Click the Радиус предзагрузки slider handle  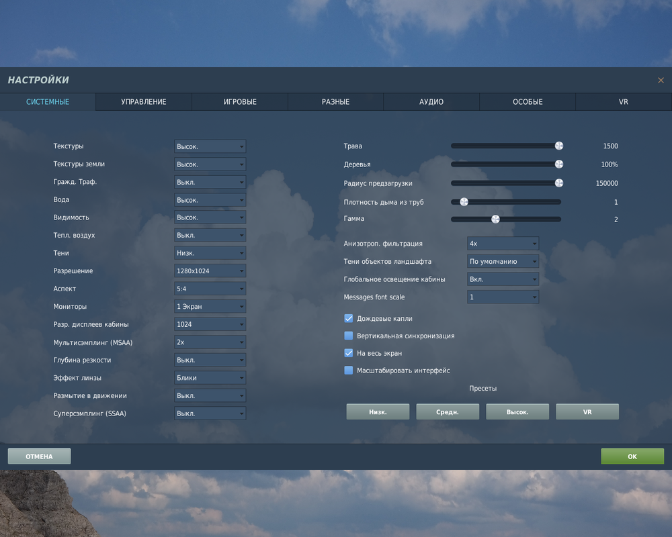pyautogui.click(x=559, y=183)
